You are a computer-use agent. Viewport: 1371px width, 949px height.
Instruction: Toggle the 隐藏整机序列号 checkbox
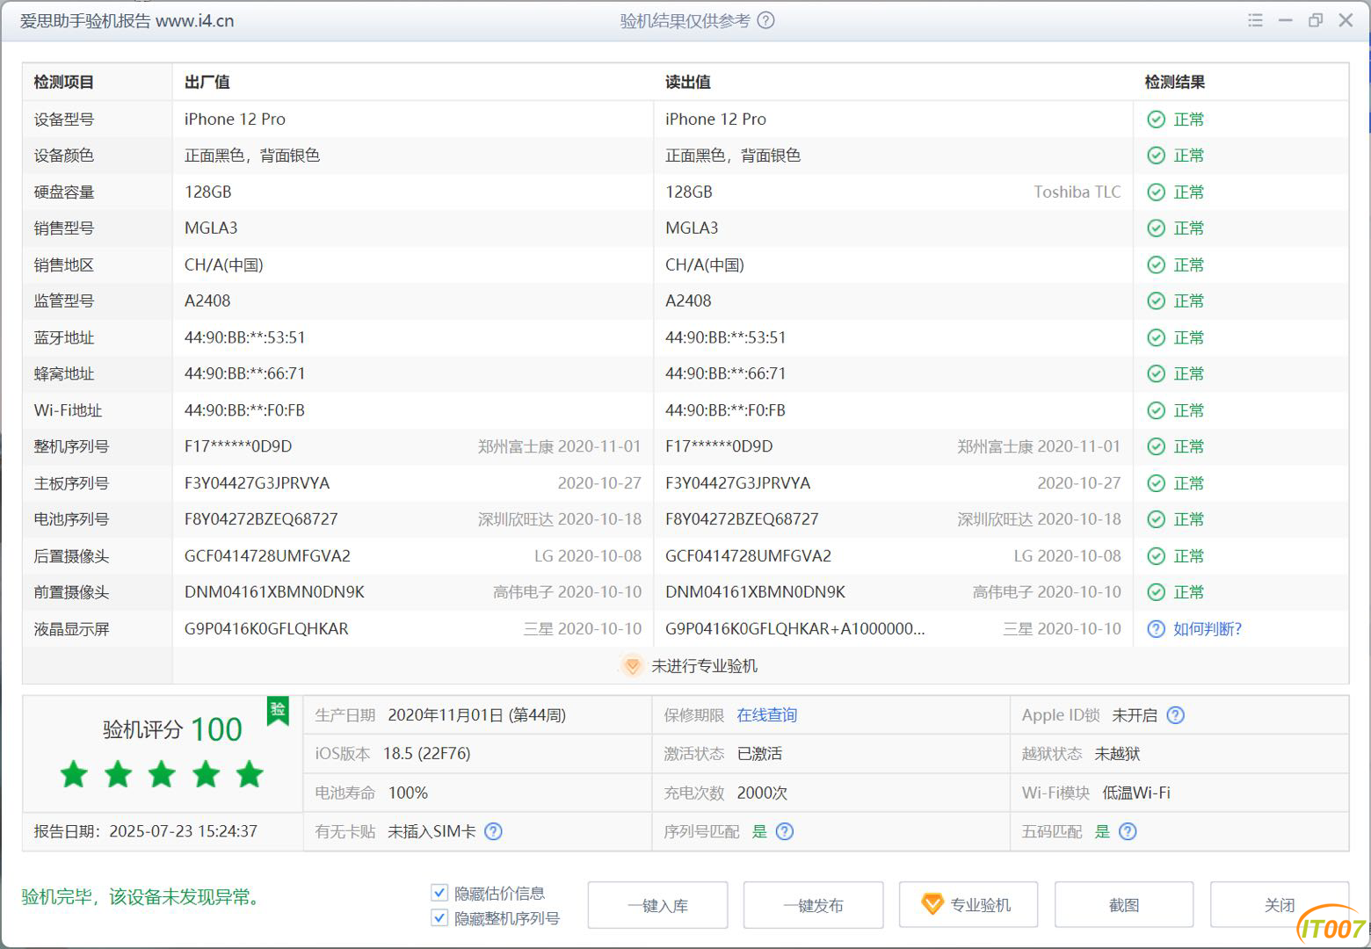[x=439, y=918]
